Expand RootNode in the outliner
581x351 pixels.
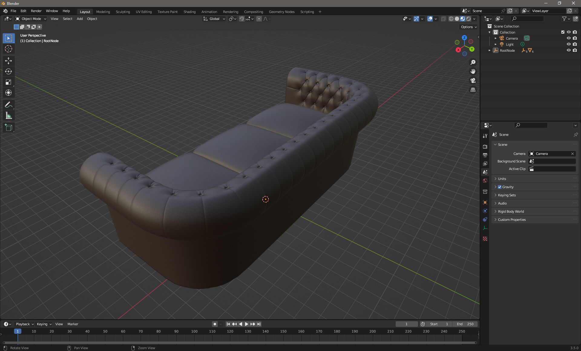click(489, 51)
